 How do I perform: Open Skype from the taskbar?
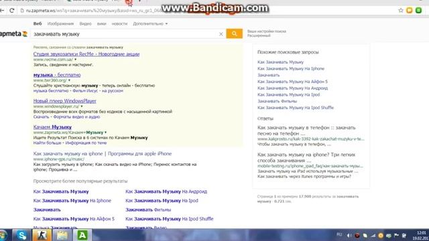[21, 235]
